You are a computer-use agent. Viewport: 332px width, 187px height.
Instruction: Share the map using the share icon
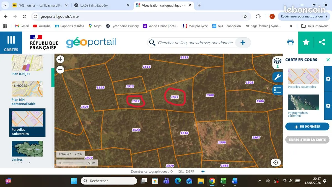pos(322,42)
